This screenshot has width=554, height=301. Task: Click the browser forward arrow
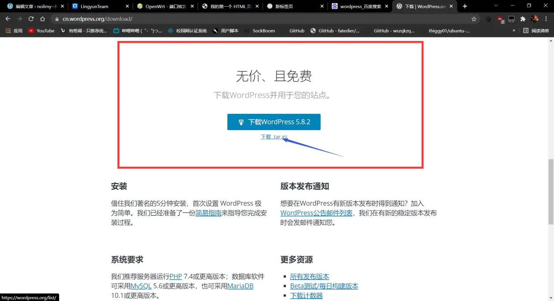19,19
